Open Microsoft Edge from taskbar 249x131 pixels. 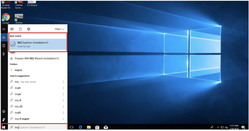[x=81, y=127]
